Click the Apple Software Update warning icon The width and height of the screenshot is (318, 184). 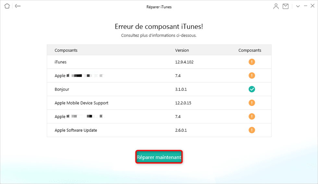252,130
